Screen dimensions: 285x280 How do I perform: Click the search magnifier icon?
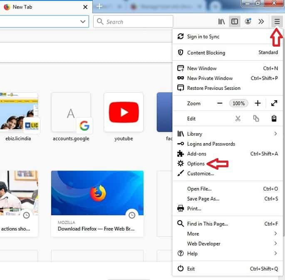pyautogui.click(x=100, y=22)
